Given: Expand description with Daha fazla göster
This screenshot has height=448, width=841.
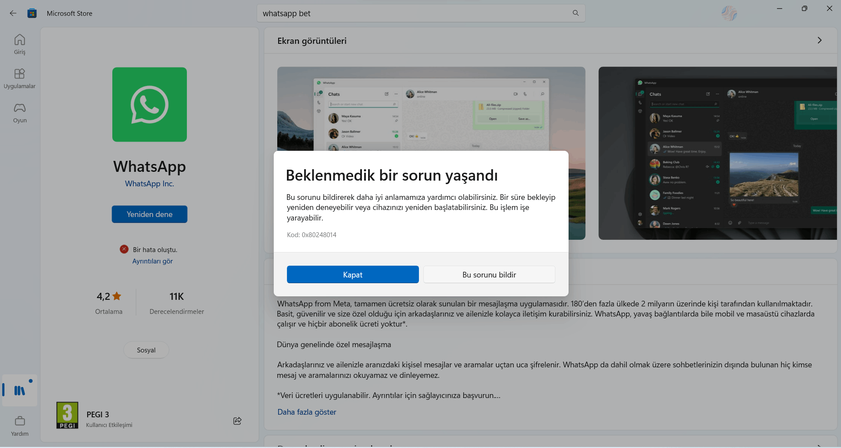Looking at the screenshot, I should (x=307, y=412).
